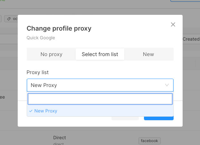Screen dimensions: 200x145
Task: Click the tag icon in the filter chip
Action: click(9, 19)
